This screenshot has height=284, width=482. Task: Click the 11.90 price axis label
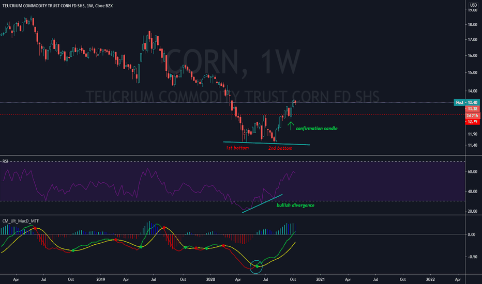(x=473, y=134)
